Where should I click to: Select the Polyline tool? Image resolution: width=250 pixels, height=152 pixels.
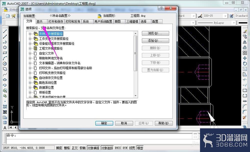pyautogui.click(x=5, y=42)
